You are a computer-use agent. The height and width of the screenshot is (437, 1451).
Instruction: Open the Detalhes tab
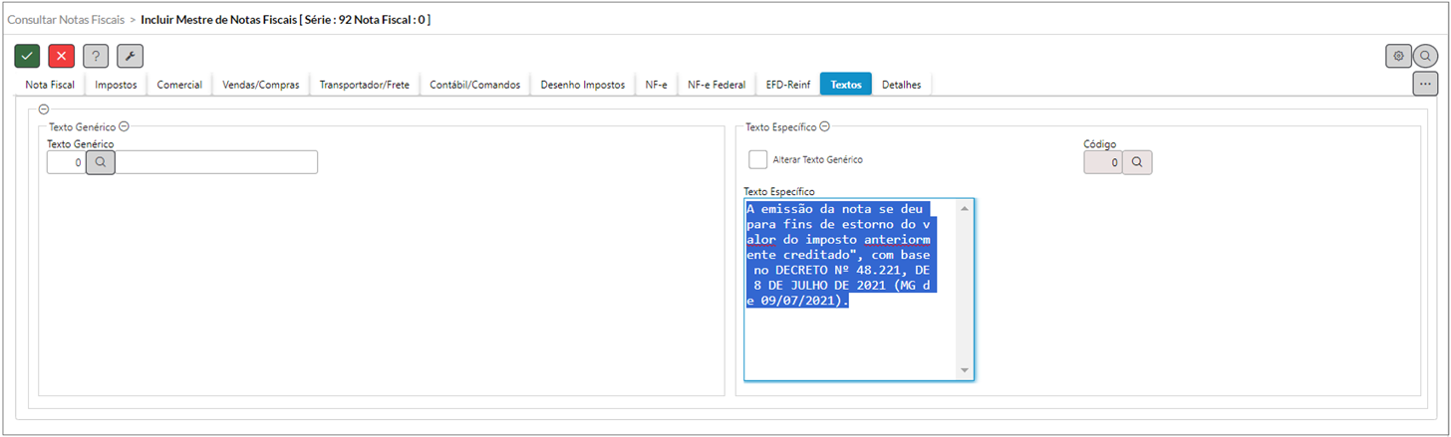point(902,85)
